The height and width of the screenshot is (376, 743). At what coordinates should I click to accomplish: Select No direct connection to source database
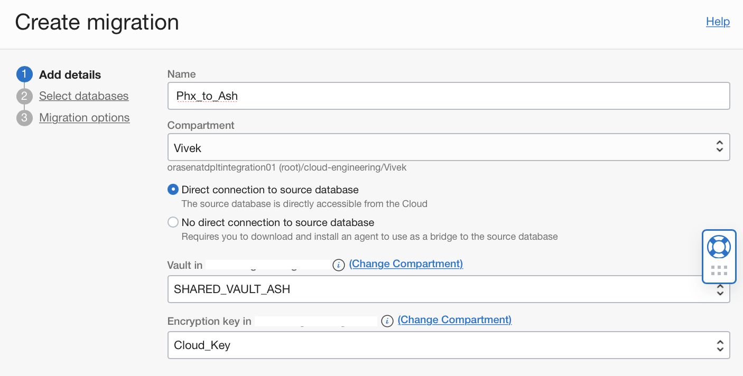point(173,222)
